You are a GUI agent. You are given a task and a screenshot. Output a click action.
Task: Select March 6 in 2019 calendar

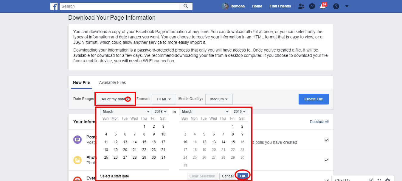point(214,134)
